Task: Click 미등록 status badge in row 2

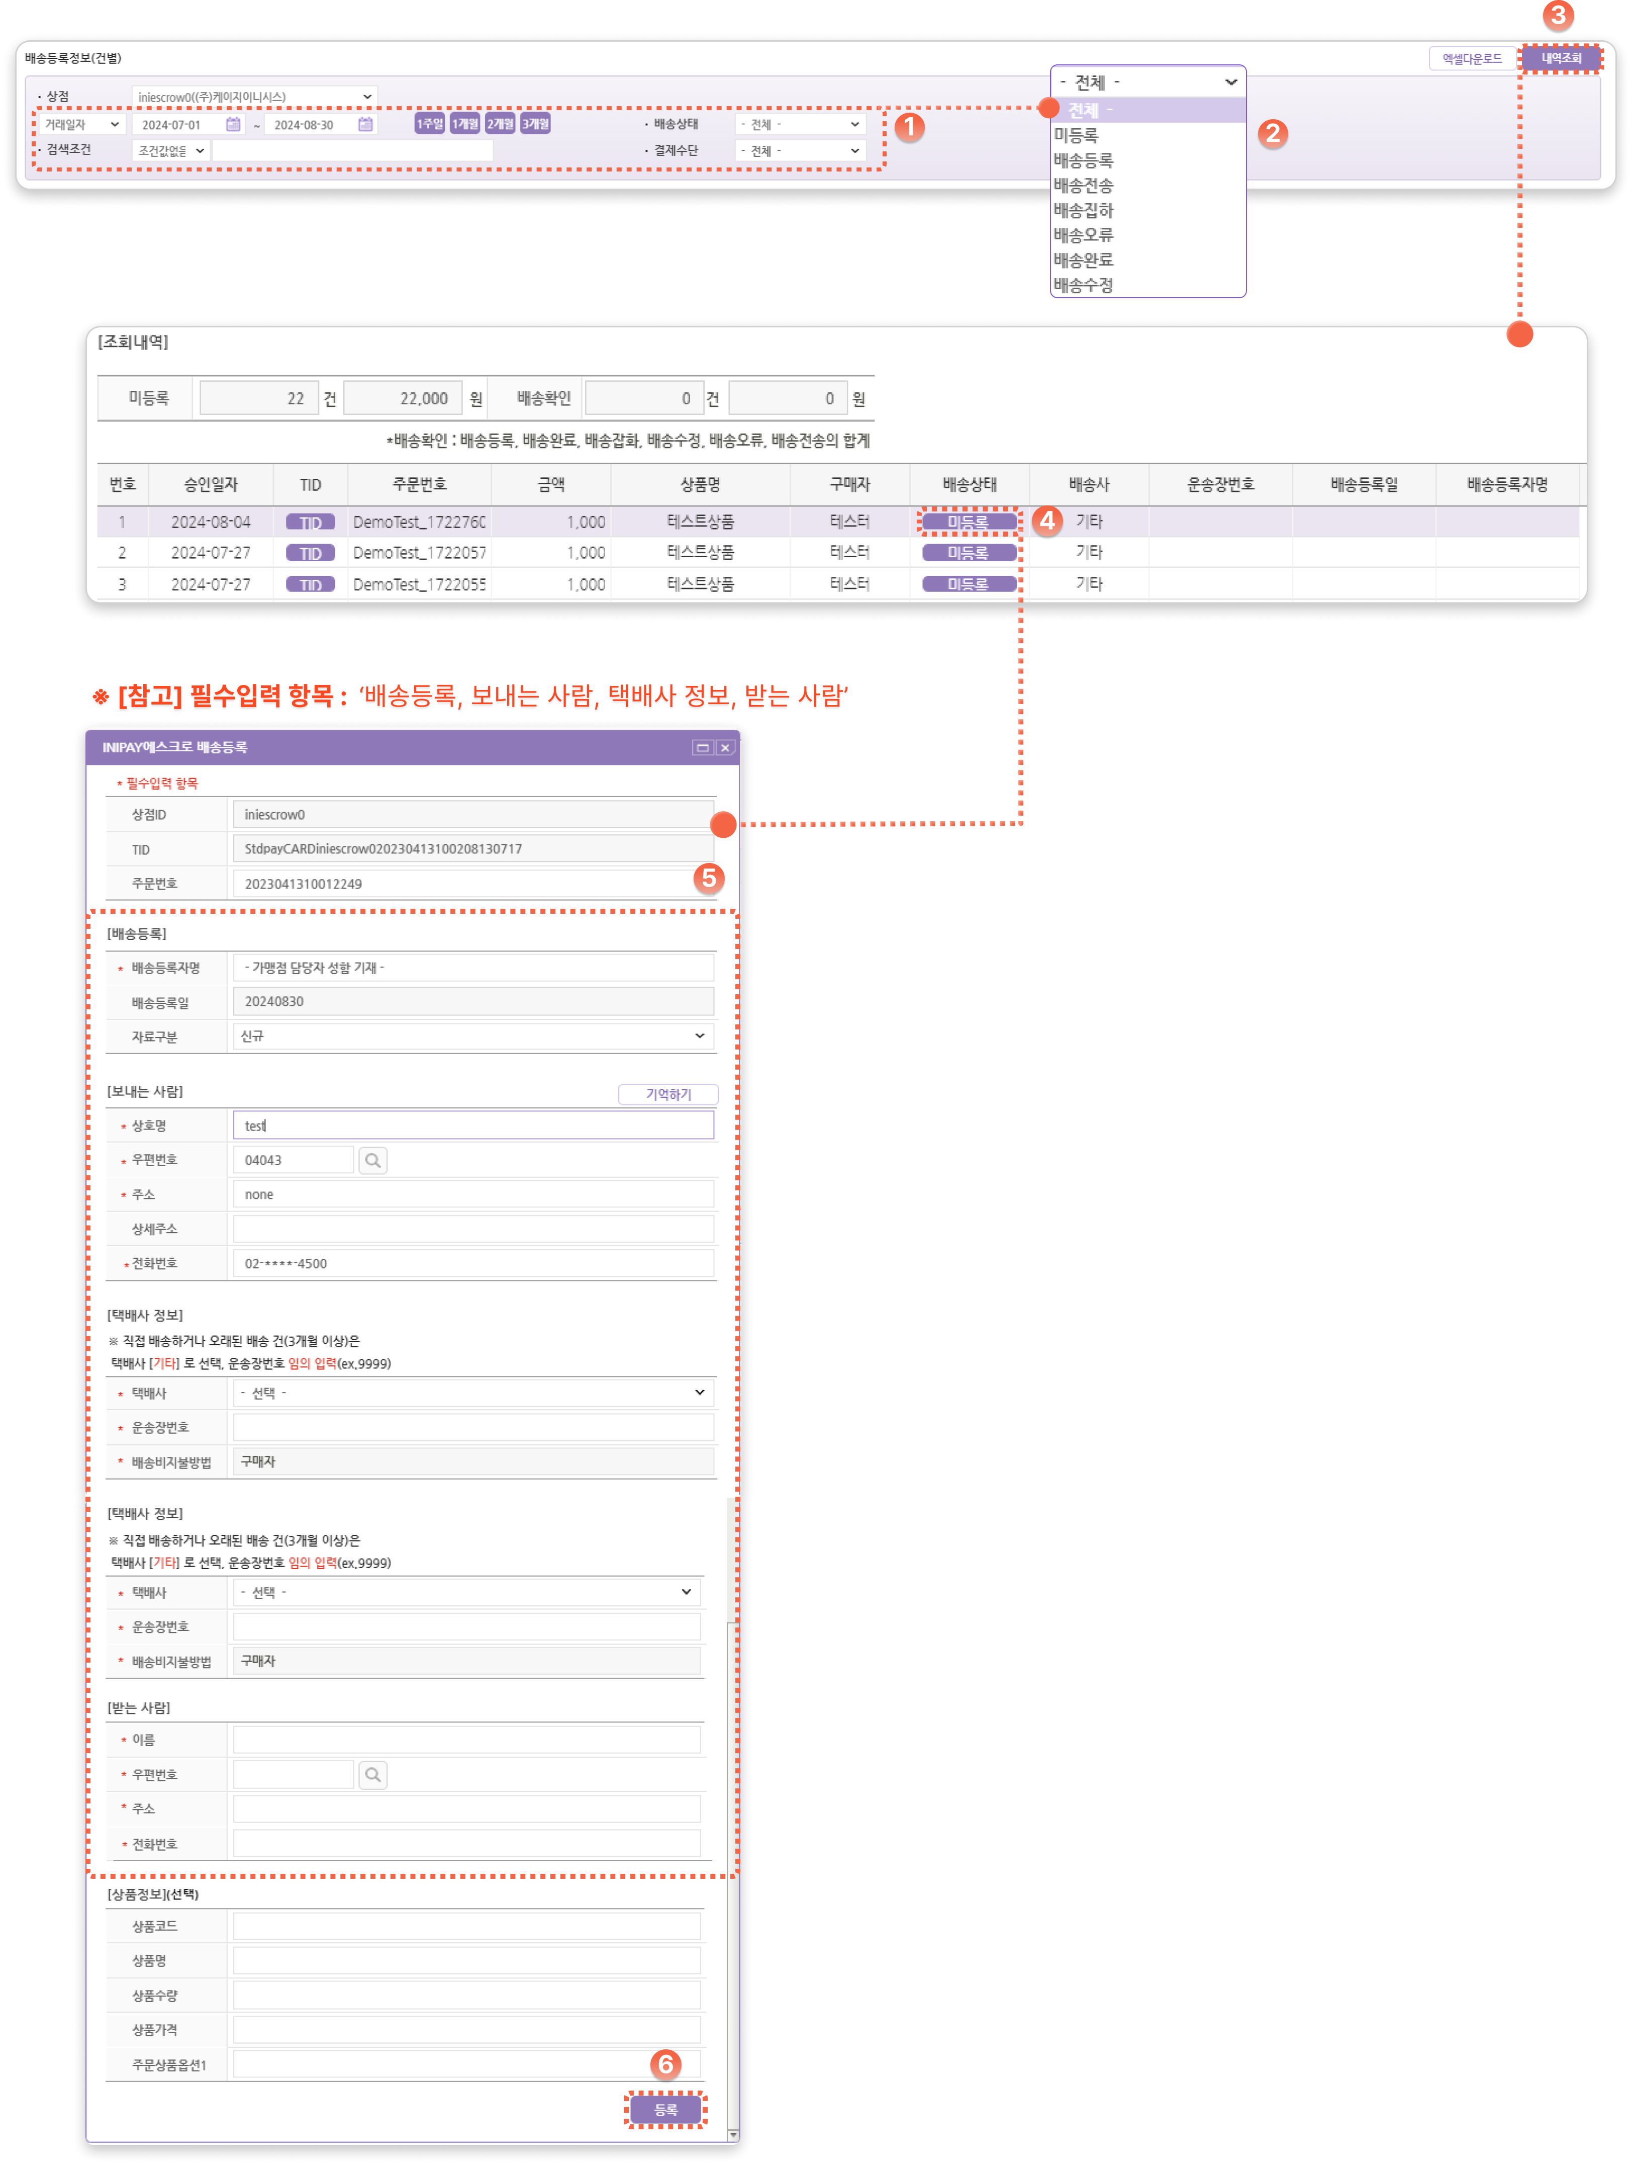Action: [969, 553]
